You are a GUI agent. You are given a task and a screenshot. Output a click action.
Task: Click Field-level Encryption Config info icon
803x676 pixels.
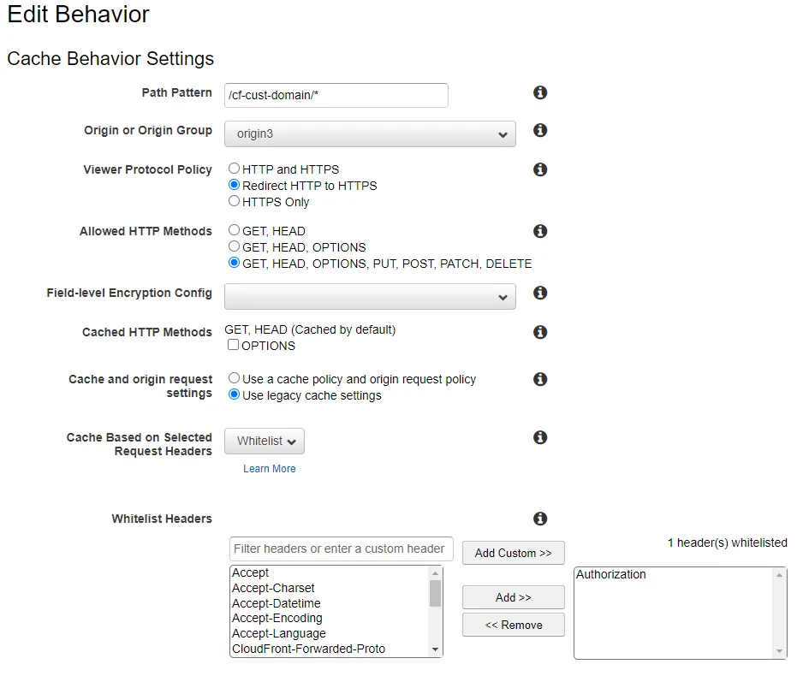point(540,293)
